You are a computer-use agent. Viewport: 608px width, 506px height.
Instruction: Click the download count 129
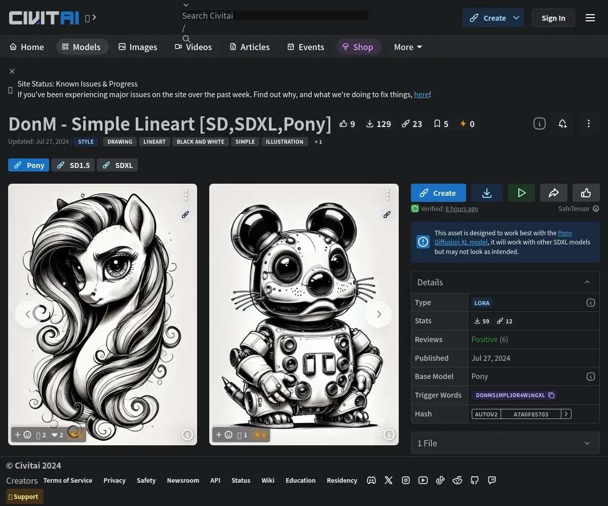[x=378, y=124]
